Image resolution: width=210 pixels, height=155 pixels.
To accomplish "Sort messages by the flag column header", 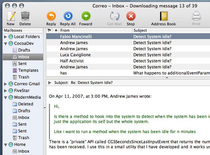I will pyautogui.click(x=49, y=30).
